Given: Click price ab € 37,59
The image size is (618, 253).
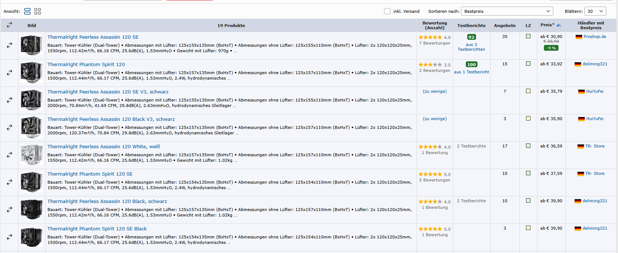Looking at the screenshot, I should (551, 173).
